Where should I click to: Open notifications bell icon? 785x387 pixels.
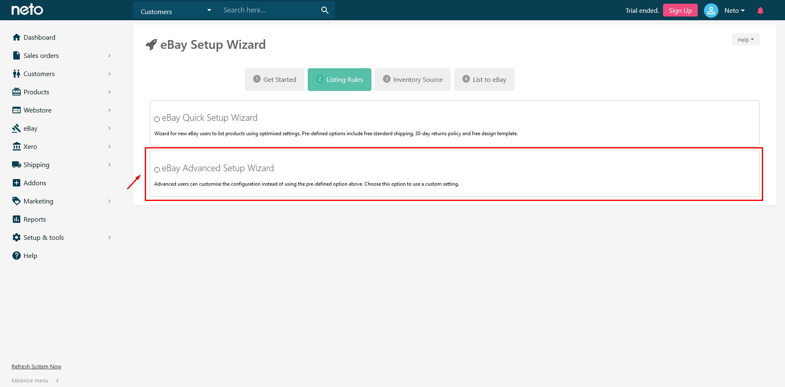click(x=760, y=10)
